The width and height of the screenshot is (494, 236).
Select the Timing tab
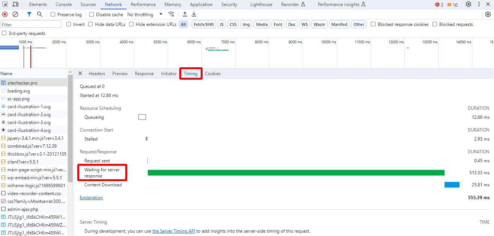point(191,74)
